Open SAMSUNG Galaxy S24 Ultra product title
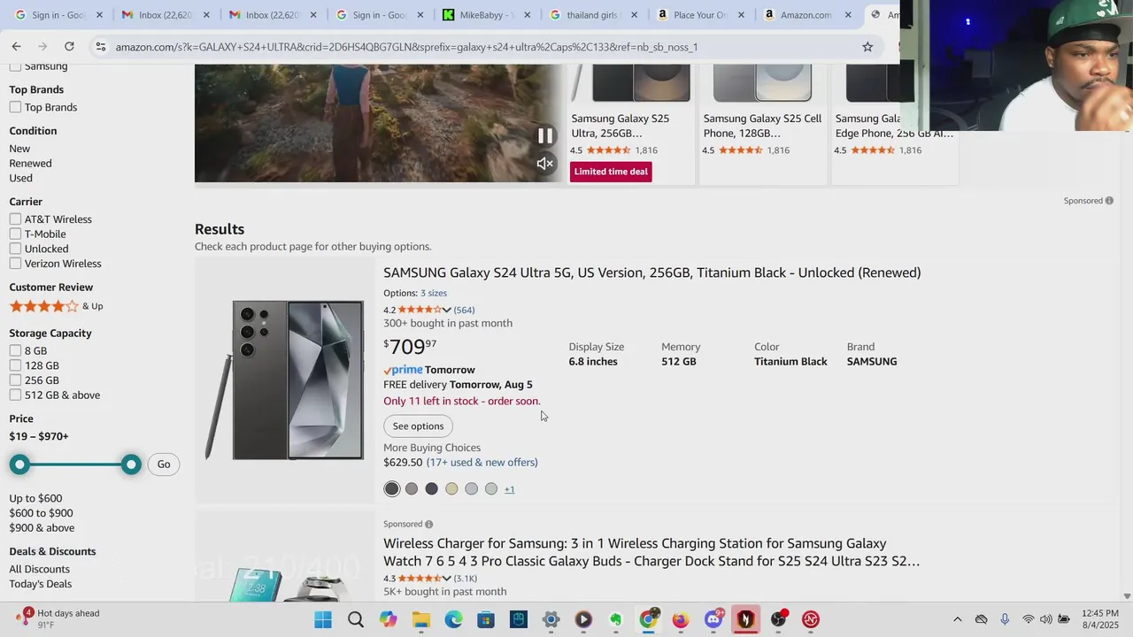The height and width of the screenshot is (637, 1133). tap(651, 272)
